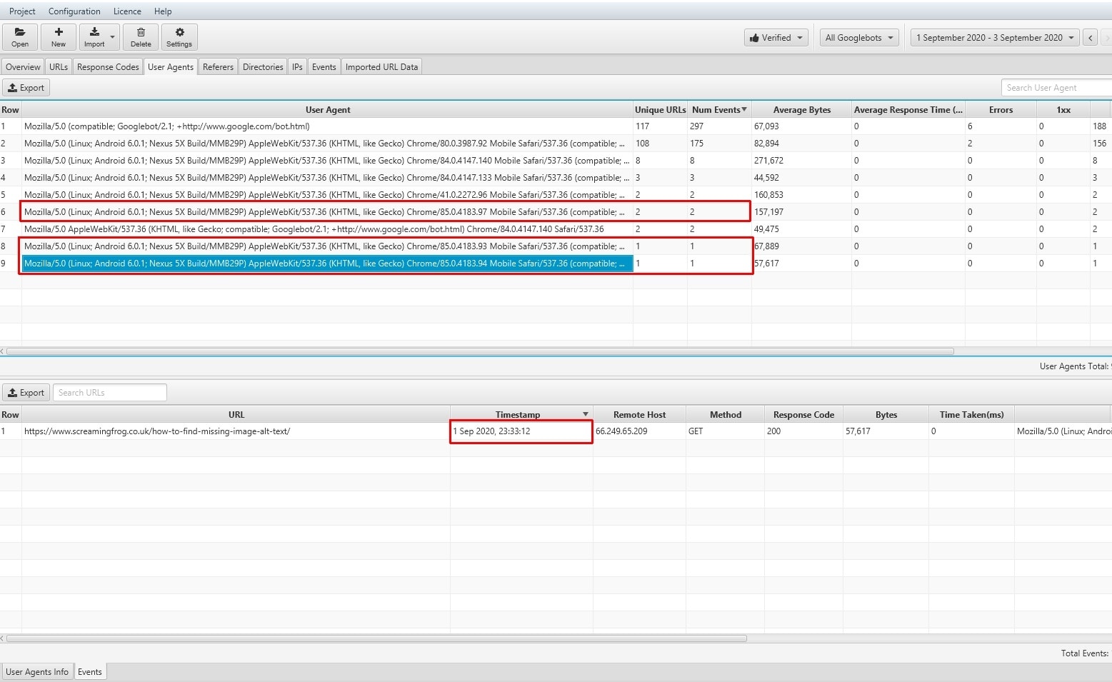This screenshot has height=682, width=1112.
Task: Export user agents with the upper Export button
Action: pyautogui.click(x=26, y=88)
